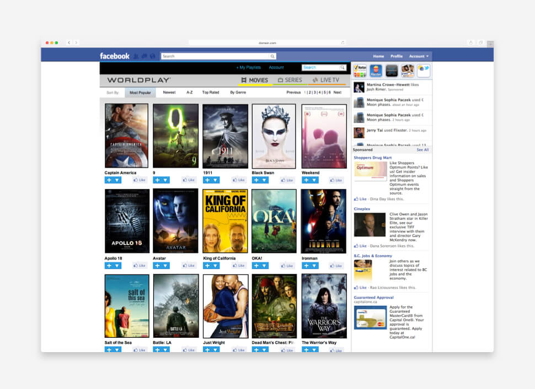Image resolution: width=535 pixels, height=389 pixels.
Task: Open dropdown arrow for Avatar
Action: [165, 266]
